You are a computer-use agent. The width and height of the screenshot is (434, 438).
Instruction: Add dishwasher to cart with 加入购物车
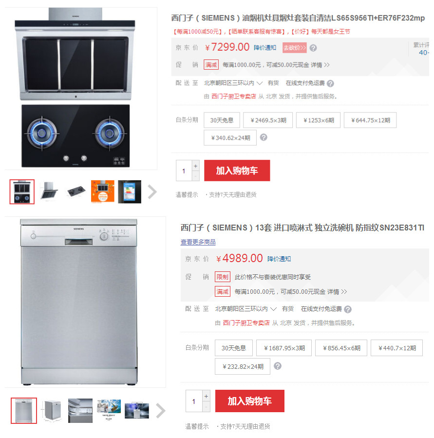tap(250, 401)
